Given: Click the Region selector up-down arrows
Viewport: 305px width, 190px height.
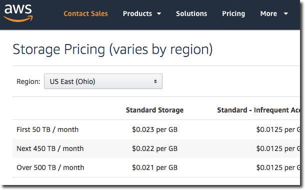Looking at the screenshot, I should (155, 81).
